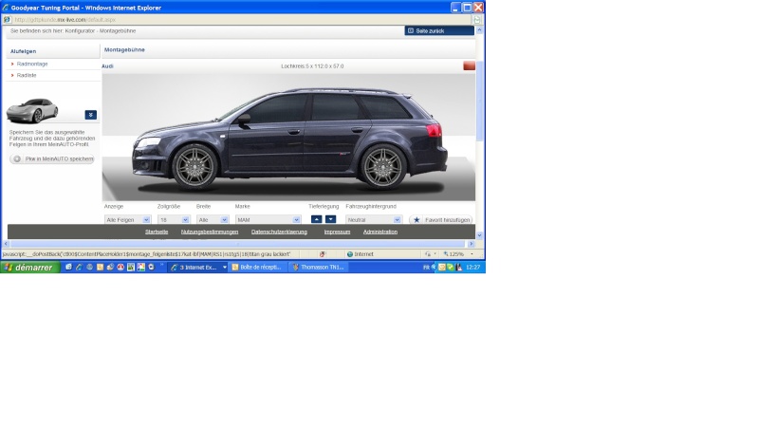Screen dimensions: 759x427
Task: Follow the Startseite footer link
Action: (157, 232)
